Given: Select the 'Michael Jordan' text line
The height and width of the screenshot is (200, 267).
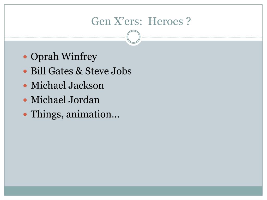Looking at the screenshot, I should coord(65,100).
